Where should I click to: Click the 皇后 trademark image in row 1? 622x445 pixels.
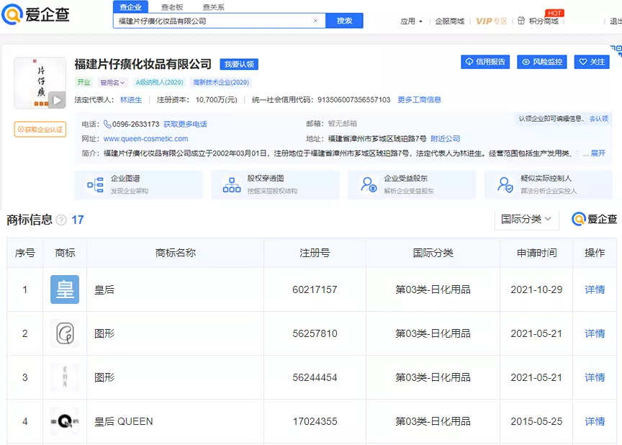65,289
